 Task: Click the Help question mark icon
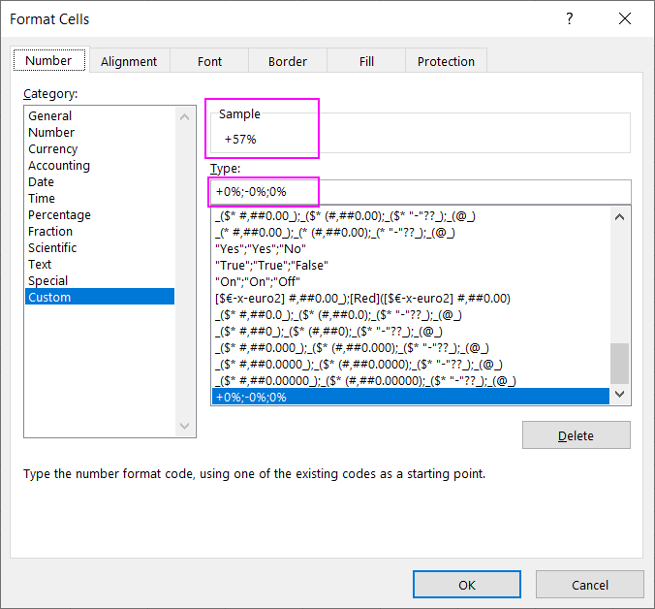click(x=569, y=19)
